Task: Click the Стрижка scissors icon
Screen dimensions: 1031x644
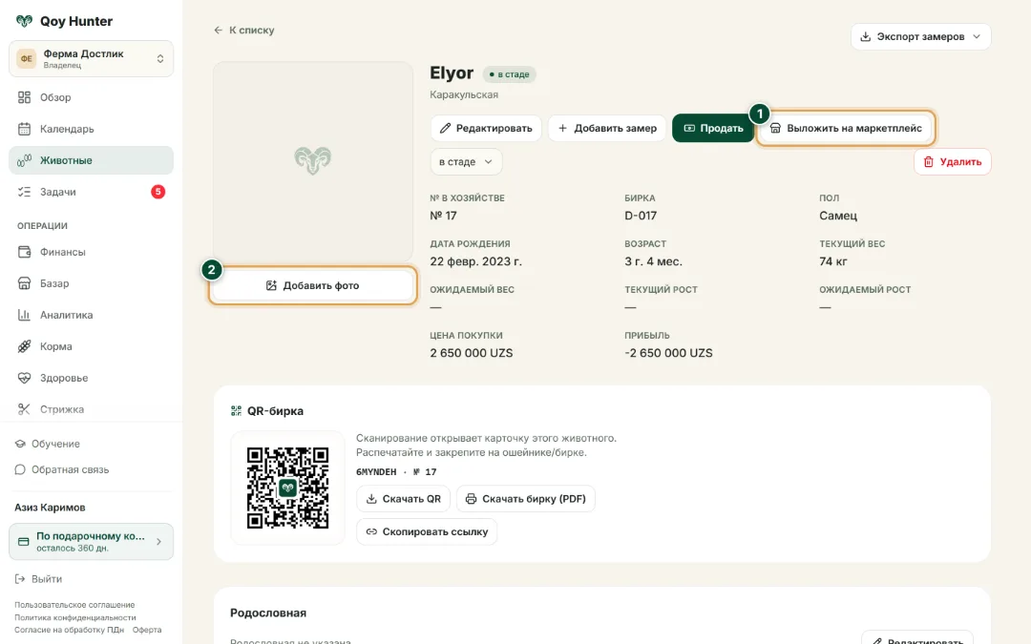Action: pyautogui.click(x=24, y=409)
